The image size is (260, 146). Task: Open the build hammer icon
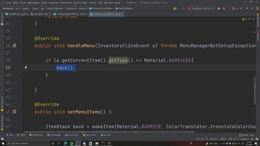(183, 8)
